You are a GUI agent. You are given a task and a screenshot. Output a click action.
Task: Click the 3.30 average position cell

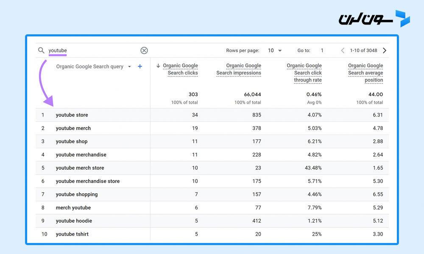click(378, 234)
